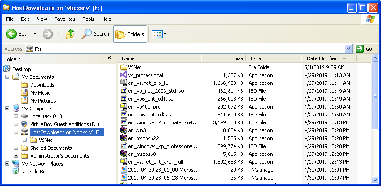Collapse HostDownloads (E:) tree node
Viewport: 381px width, 186px height.
point(16,132)
